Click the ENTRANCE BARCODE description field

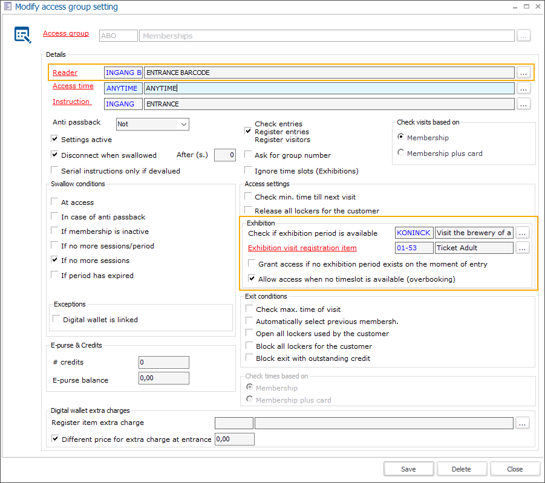[329, 73]
